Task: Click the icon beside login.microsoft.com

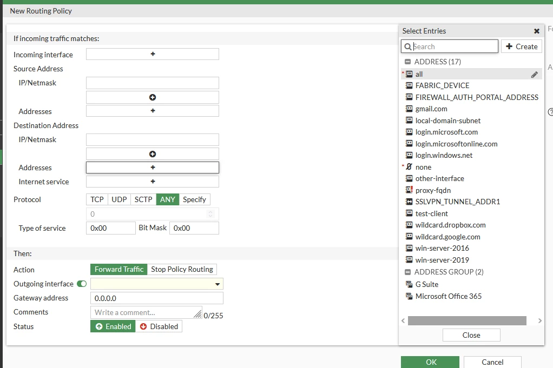Action: point(409,132)
